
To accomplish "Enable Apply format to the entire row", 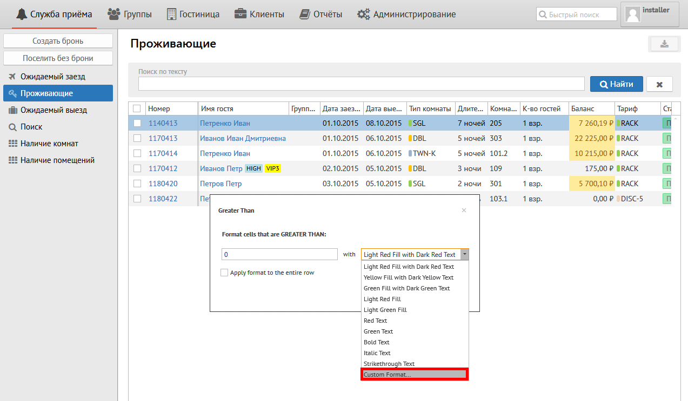I will coord(224,273).
